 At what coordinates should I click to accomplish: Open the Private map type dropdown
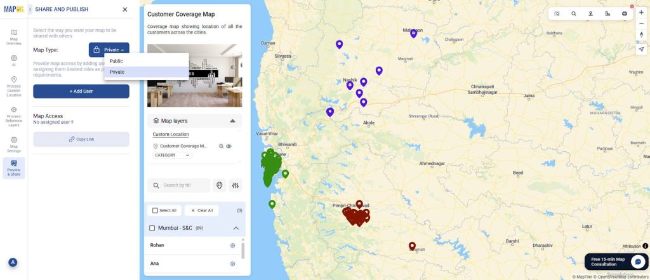pos(109,50)
